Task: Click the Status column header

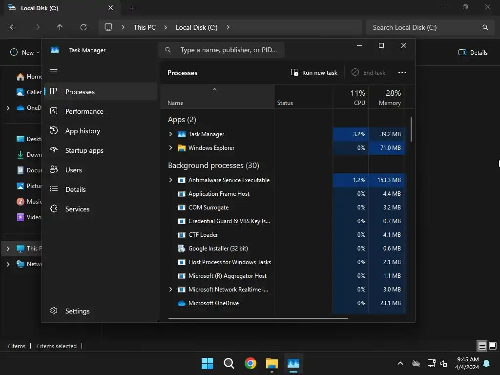Action: pyautogui.click(x=303, y=97)
